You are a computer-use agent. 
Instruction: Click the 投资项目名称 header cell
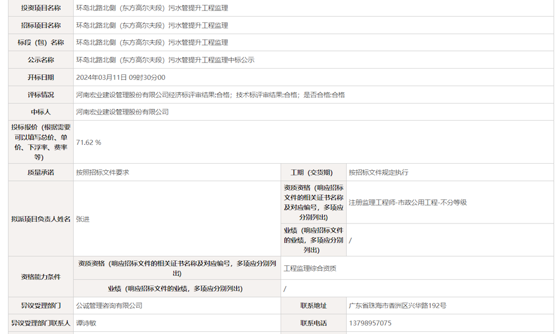click(x=40, y=8)
